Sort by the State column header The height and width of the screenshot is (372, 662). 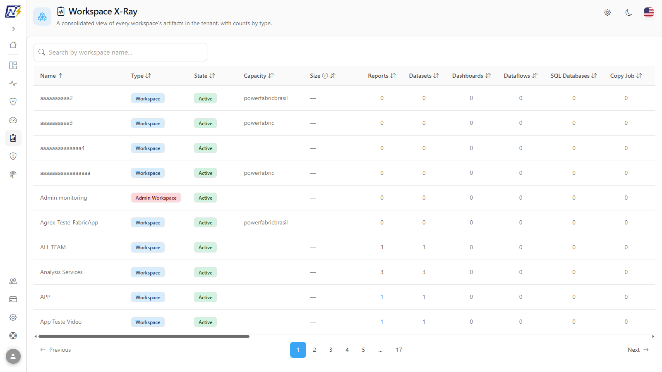click(204, 76)
